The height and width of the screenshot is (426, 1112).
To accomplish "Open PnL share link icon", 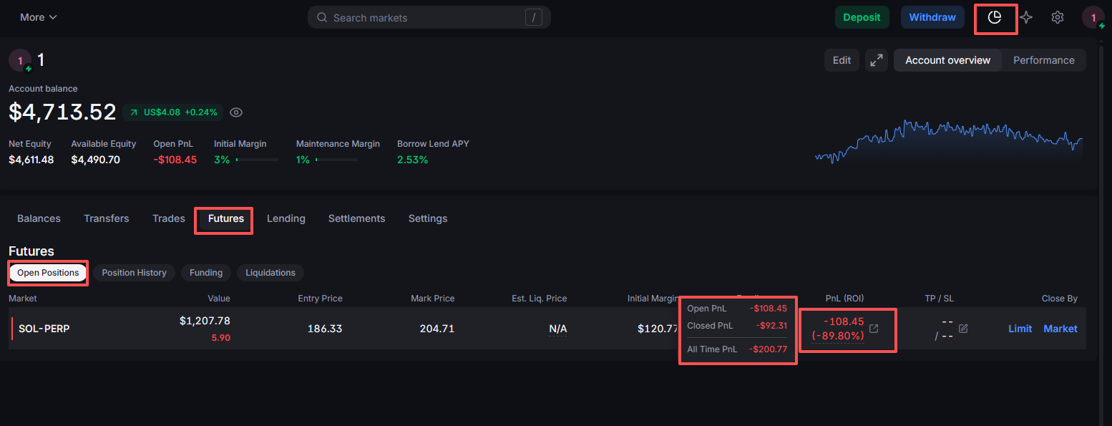I will click(874, 329).
